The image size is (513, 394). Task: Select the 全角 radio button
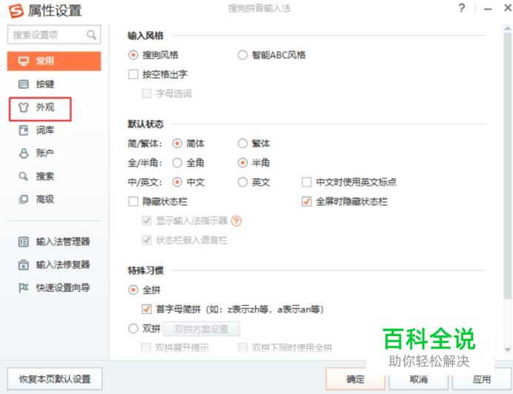coord(177,162)
